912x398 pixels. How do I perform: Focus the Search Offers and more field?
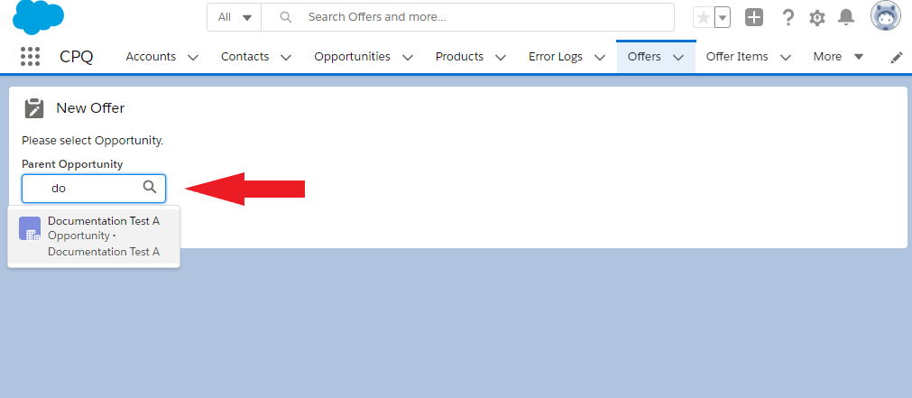(467, 17)
